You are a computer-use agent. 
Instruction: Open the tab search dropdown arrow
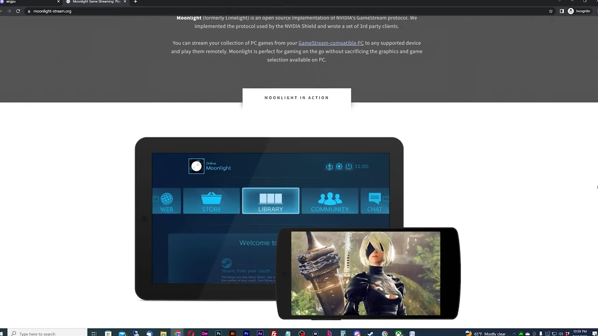point(559,1)
